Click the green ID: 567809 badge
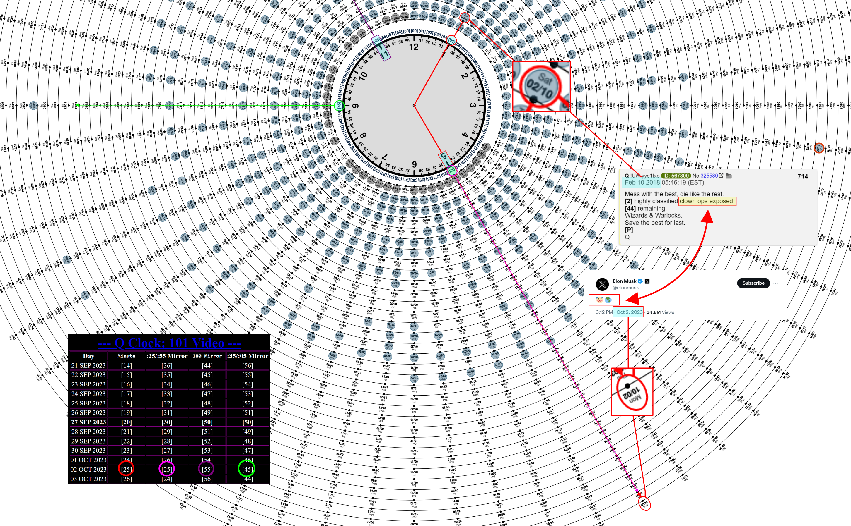 coord(676,176)
